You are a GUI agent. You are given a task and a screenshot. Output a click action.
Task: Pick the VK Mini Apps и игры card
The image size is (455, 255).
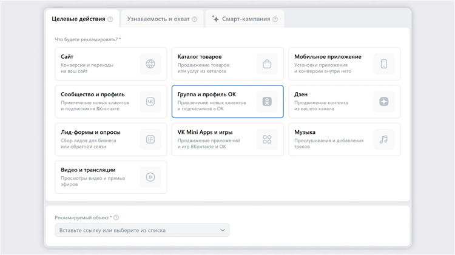click(x=227, y=139)
